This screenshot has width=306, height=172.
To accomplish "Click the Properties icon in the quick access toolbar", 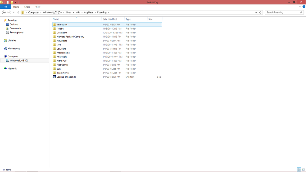I will pyautogui.click(x=8, y=2).
